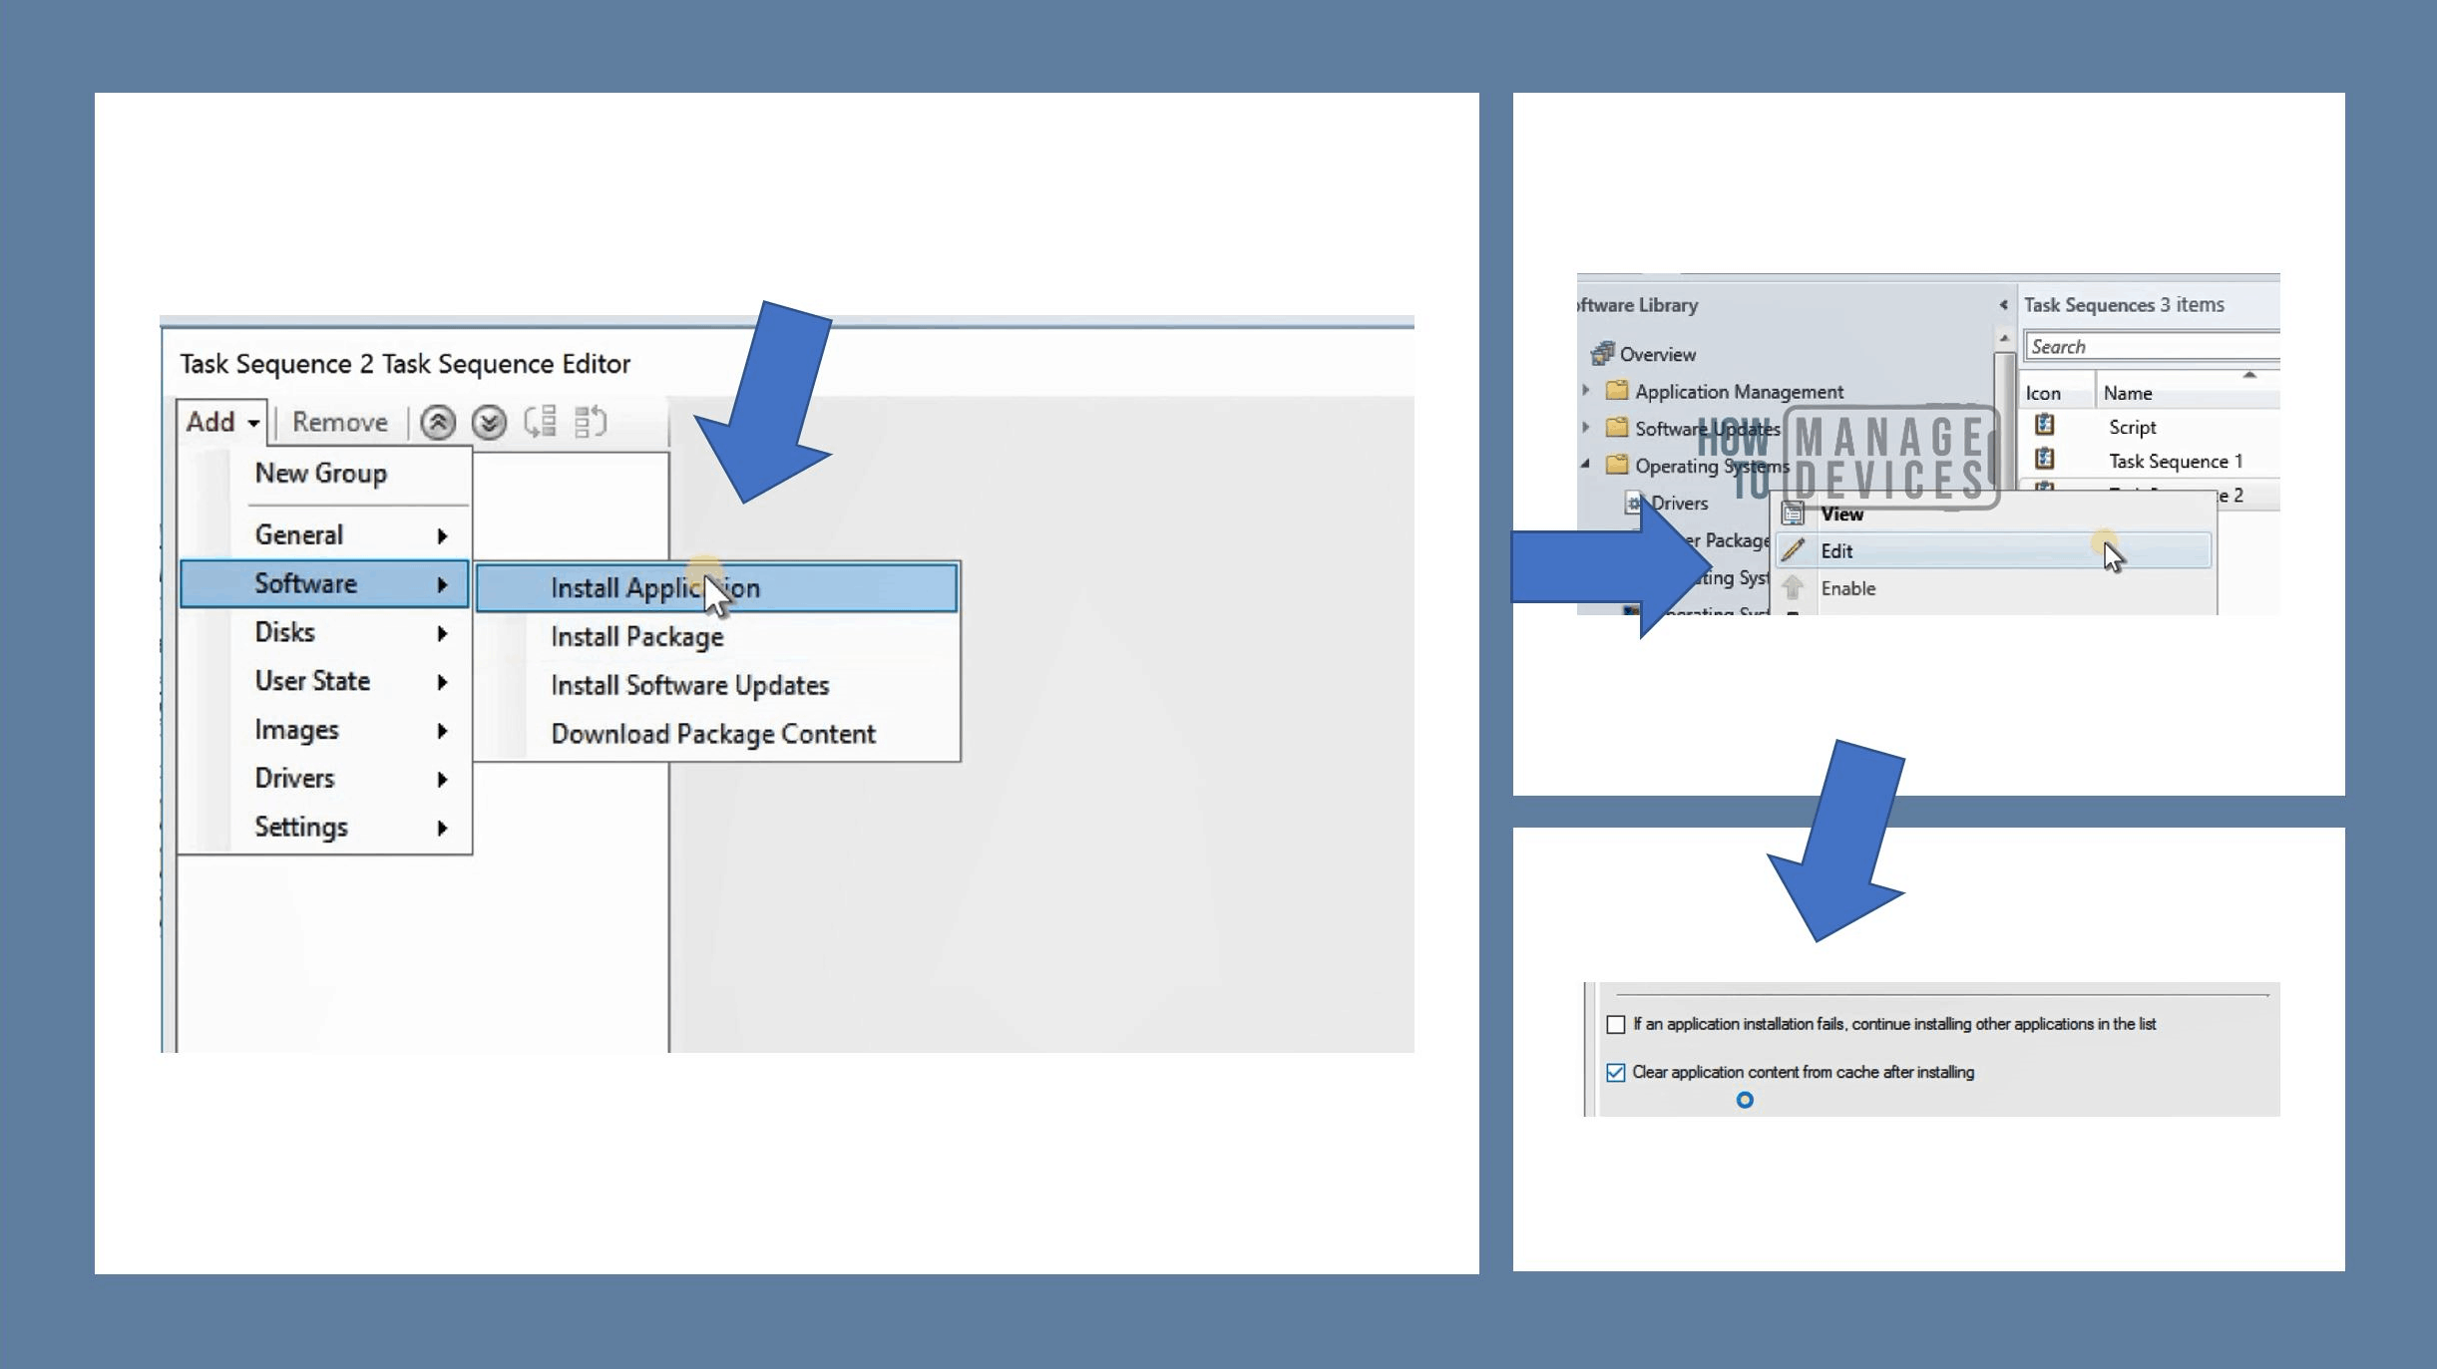Click the Name column header

(x=2187, y=393)
